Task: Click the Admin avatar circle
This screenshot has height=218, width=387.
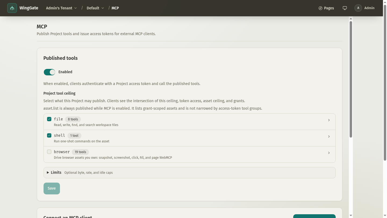Action: tap(358, 8)
